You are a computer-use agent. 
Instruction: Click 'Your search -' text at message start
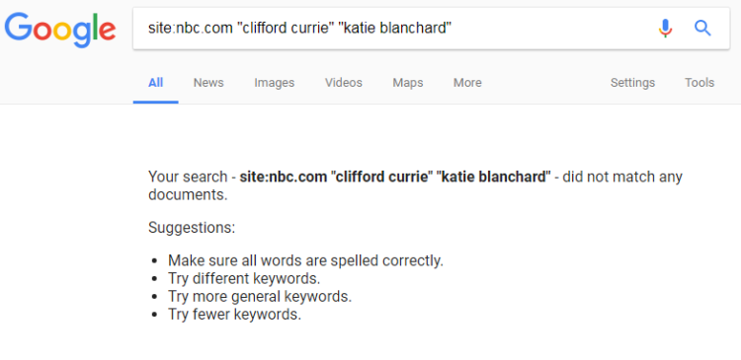coord(192,177)
